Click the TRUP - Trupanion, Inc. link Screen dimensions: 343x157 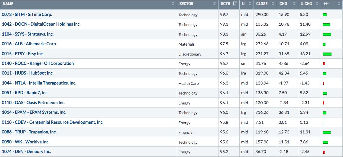(x=29, y=132)
